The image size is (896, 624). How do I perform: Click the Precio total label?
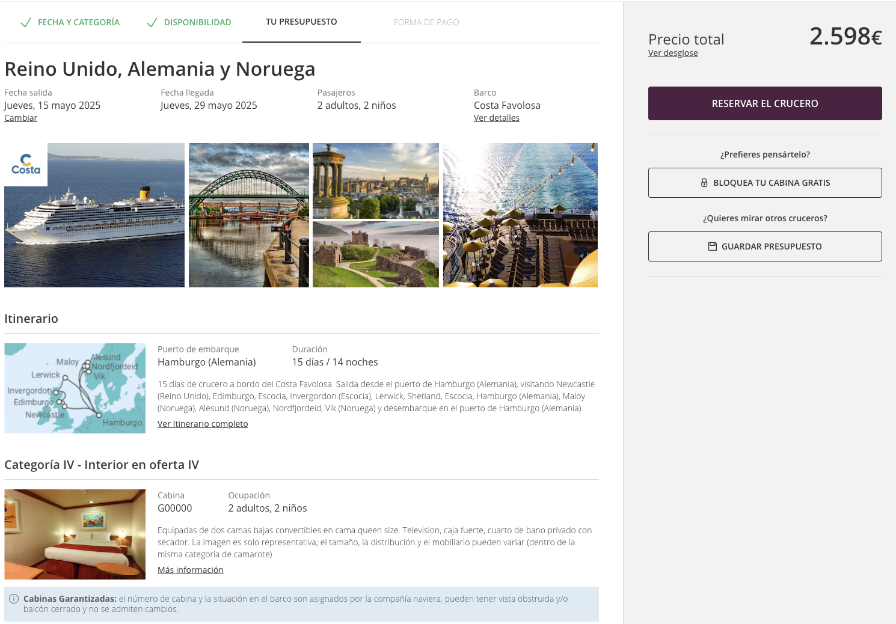(x=686, y=40)
